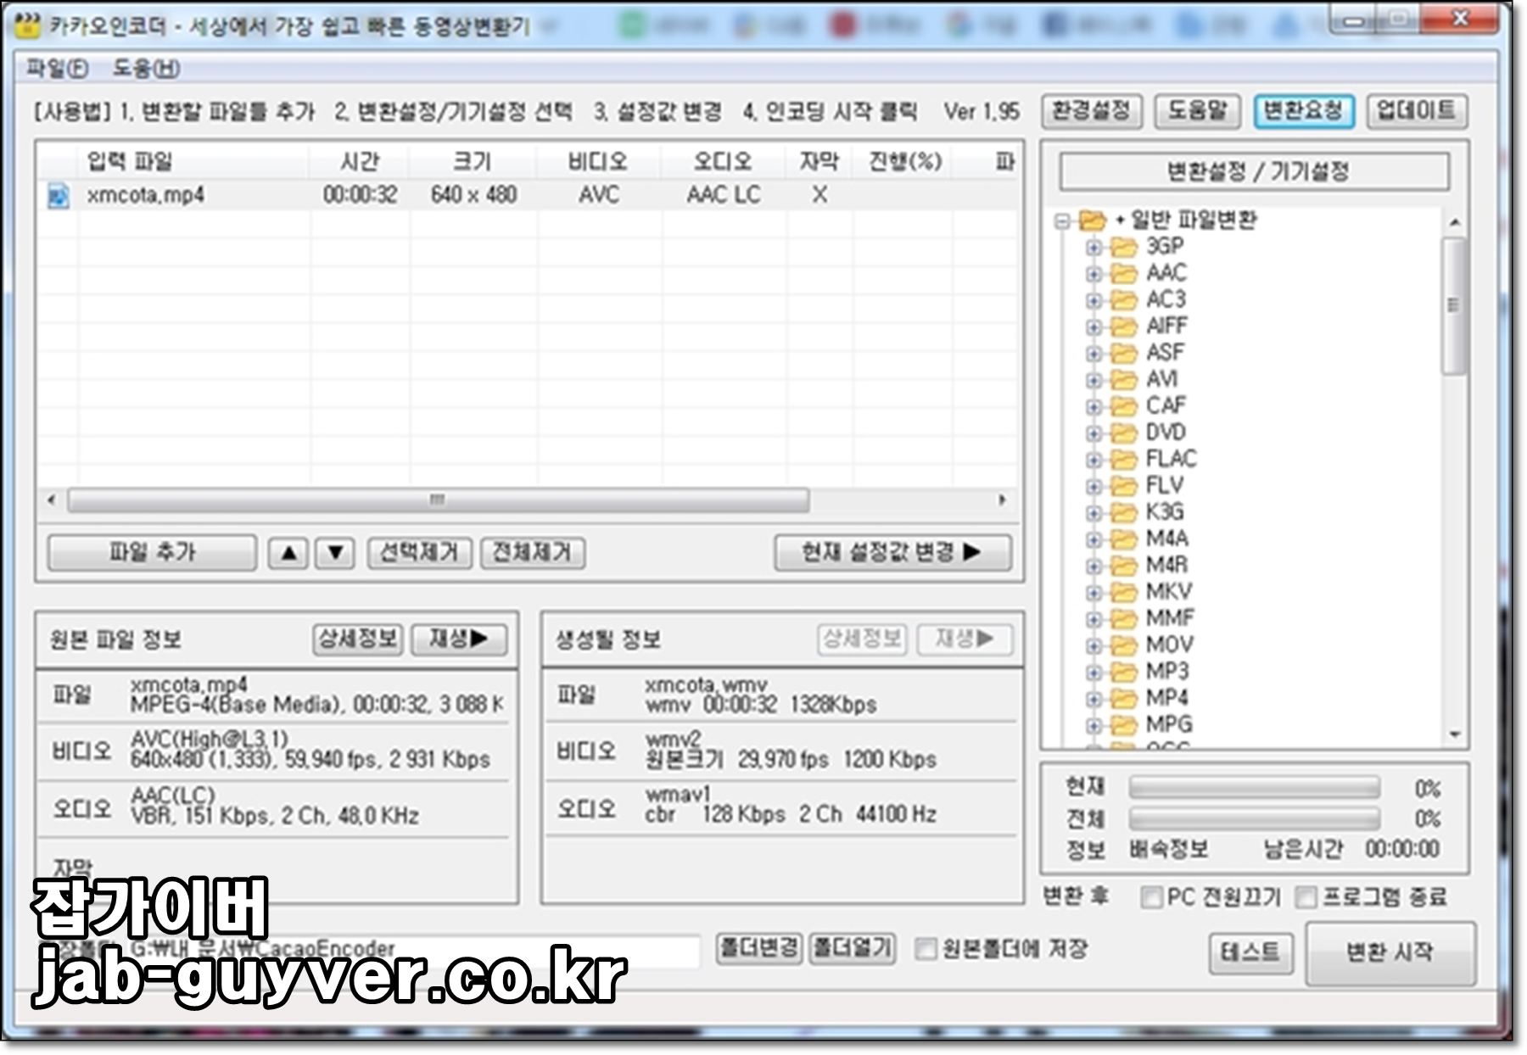Click the 환경설정 button
1527x1055 pixels.
(x=1091, y=111)
